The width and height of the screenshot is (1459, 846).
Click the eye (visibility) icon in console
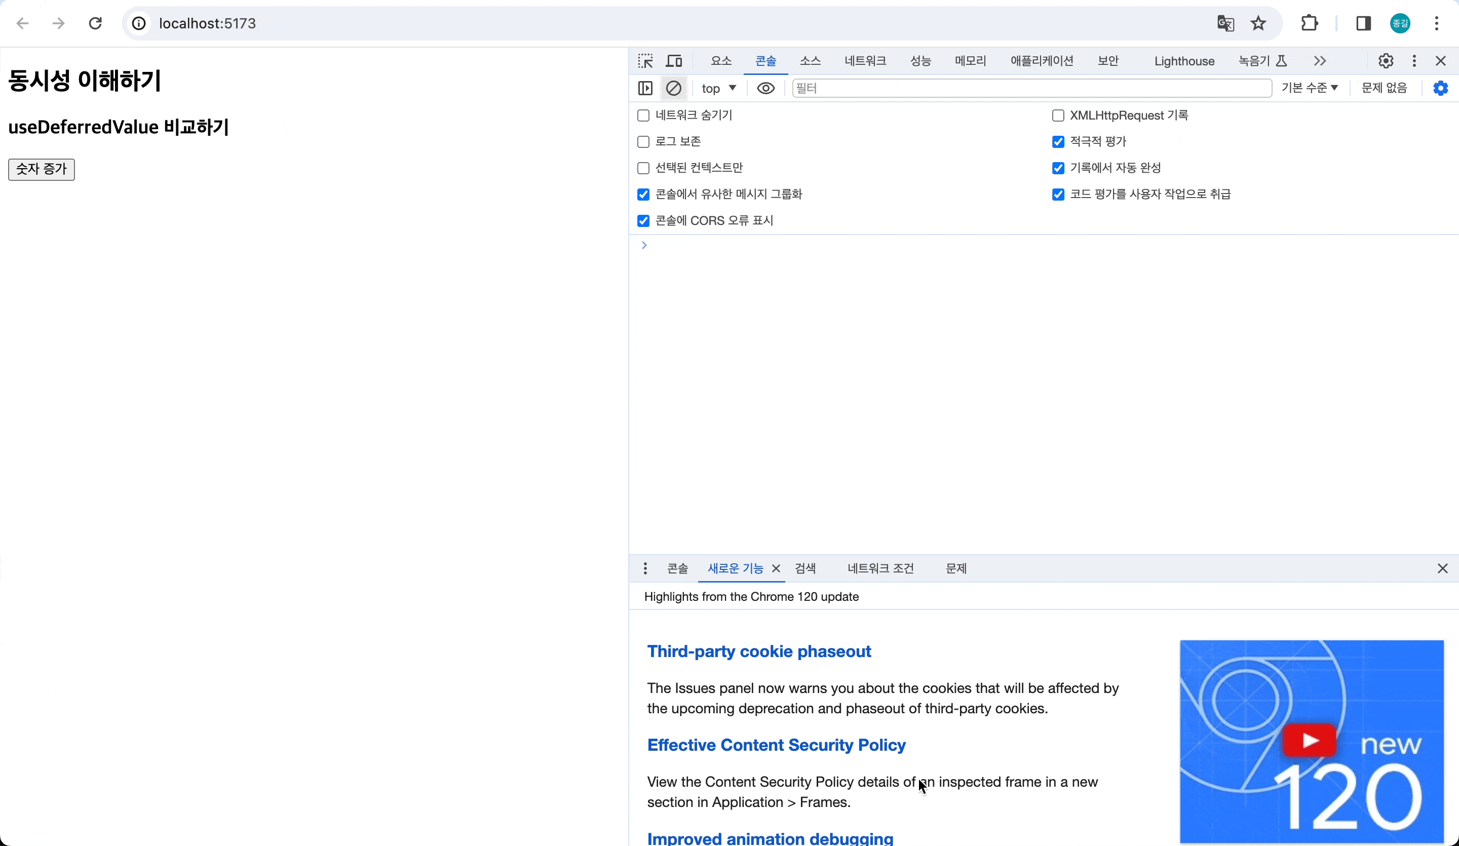766,88
